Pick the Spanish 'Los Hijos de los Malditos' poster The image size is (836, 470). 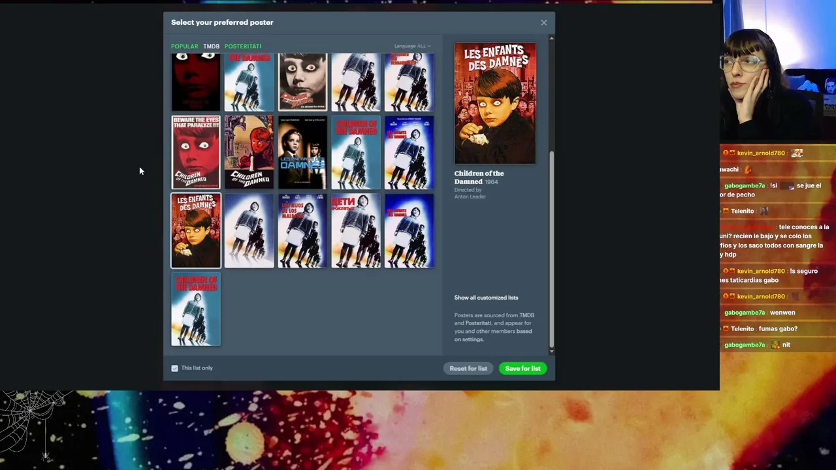coord(302,231)
